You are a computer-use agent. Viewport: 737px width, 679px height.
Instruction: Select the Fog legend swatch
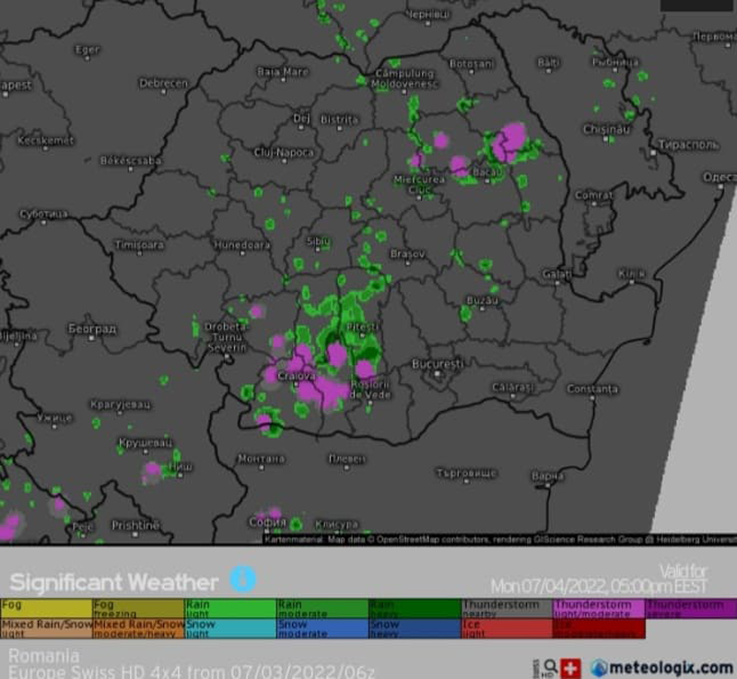(x=46, y=608)
